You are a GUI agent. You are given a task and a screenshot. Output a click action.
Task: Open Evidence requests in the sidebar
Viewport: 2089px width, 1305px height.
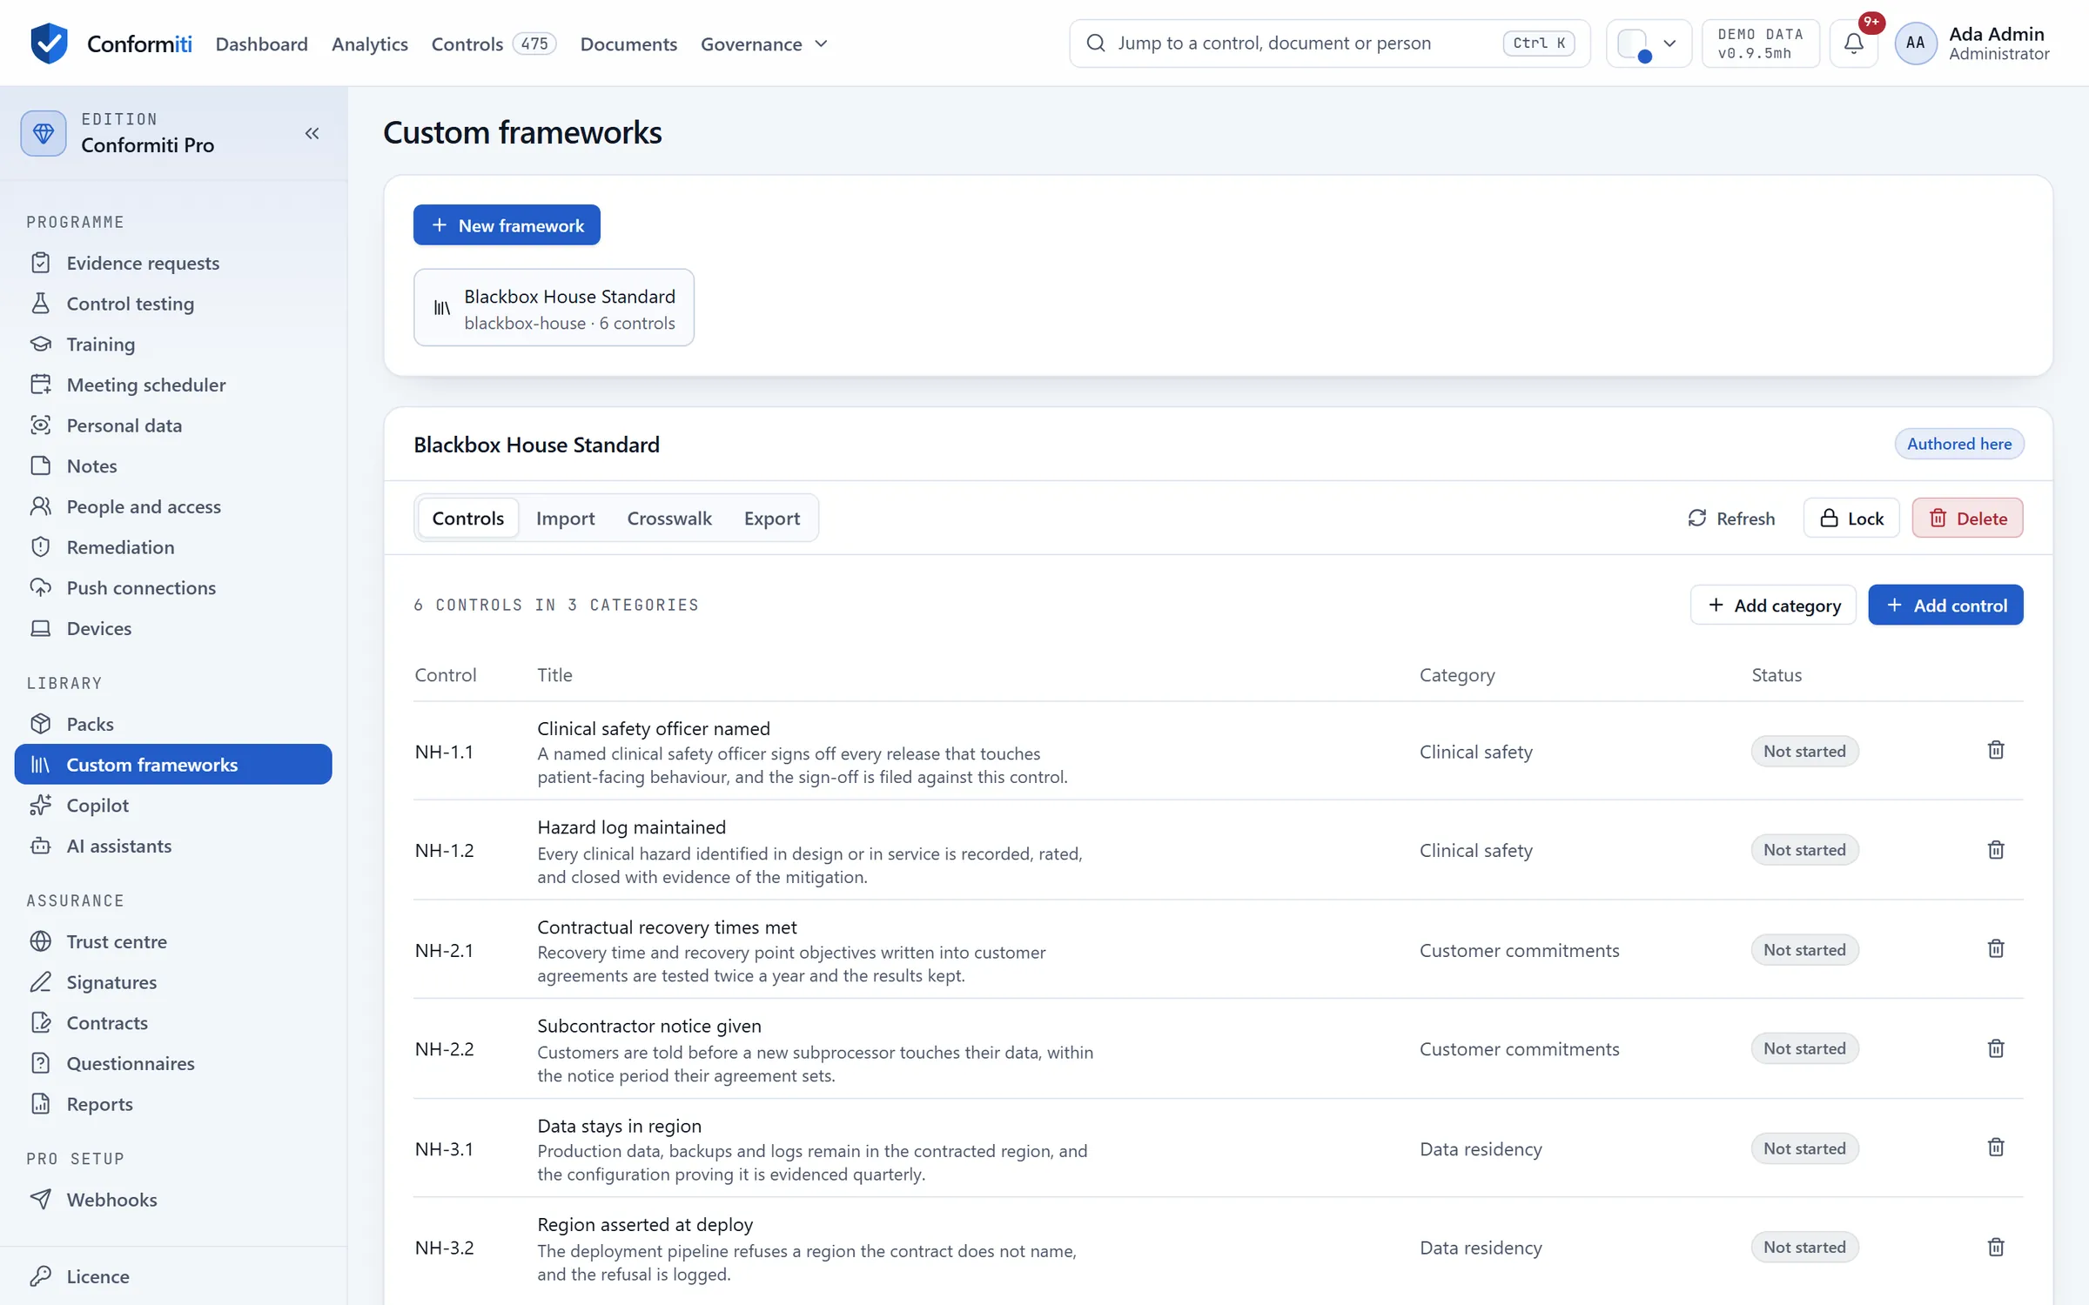173,263
